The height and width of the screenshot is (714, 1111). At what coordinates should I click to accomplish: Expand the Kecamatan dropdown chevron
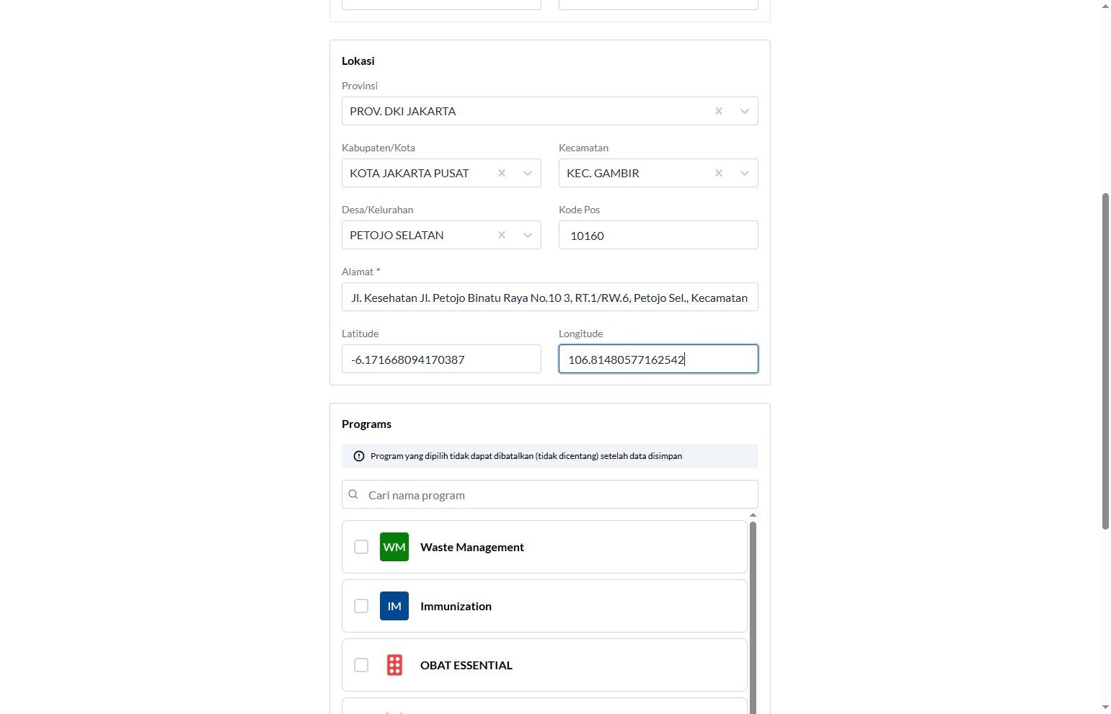745,173
